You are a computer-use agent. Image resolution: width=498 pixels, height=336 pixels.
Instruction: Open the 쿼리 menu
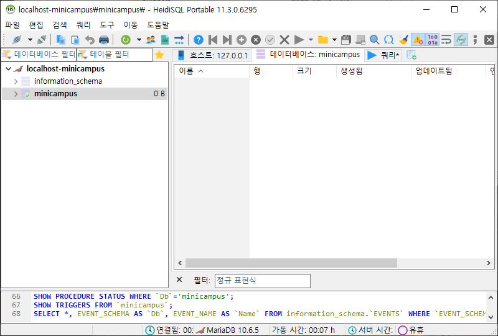83,25
